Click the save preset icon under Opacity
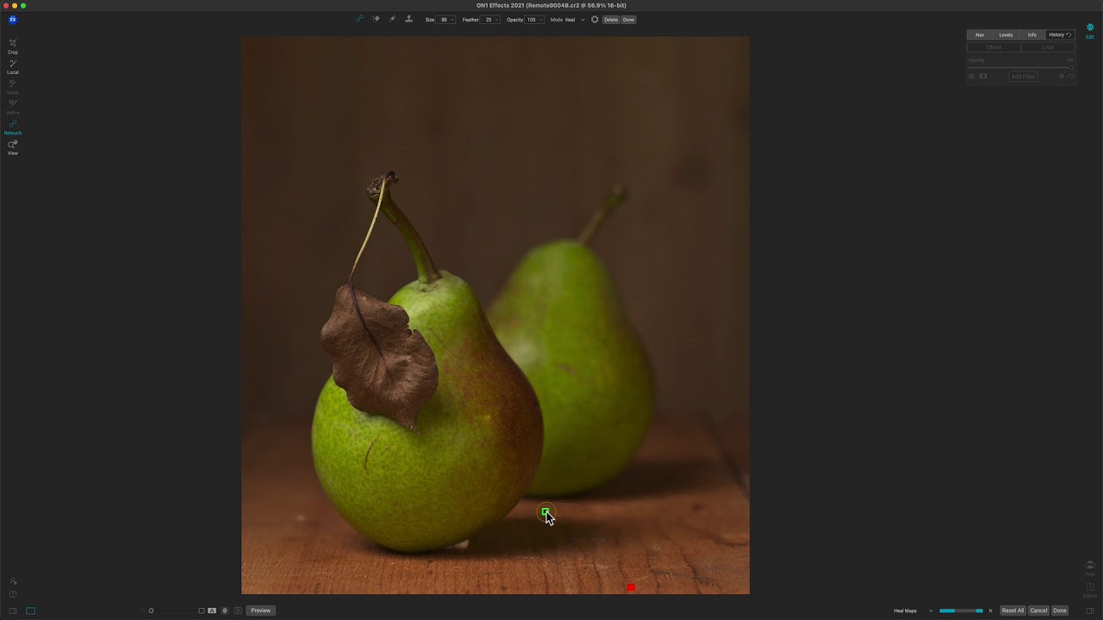 point(972,76)
